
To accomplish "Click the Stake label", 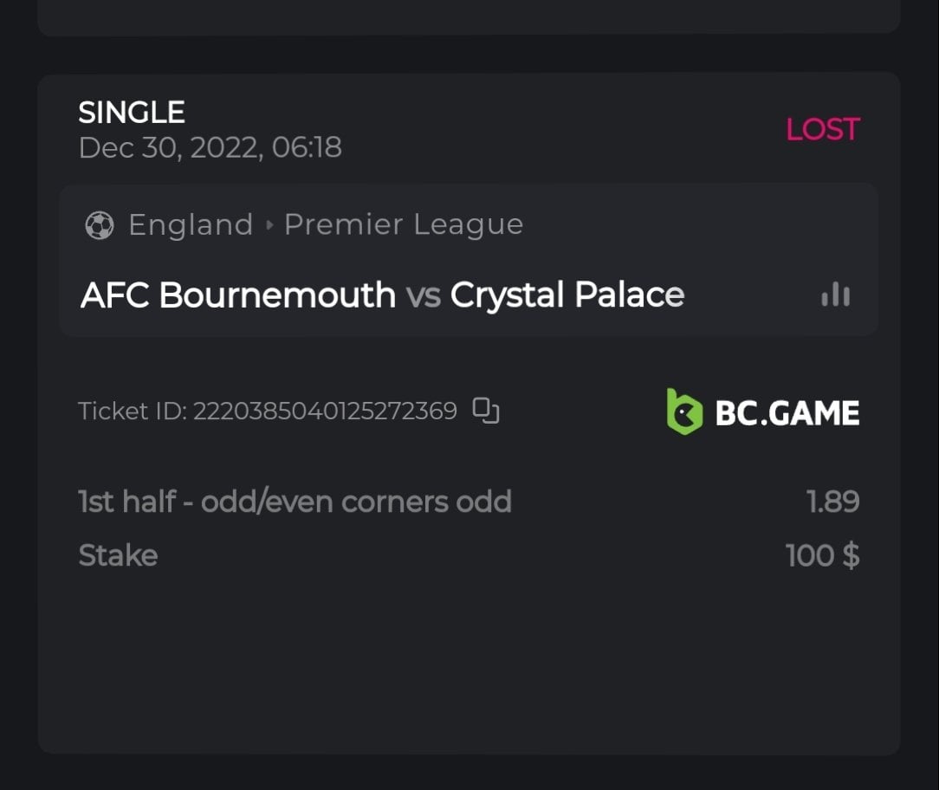I will (118, 555).
